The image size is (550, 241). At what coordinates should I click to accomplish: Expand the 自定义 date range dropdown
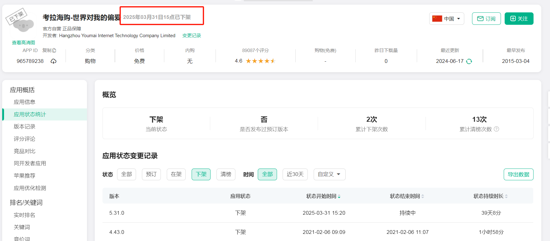tap(330, 174)
